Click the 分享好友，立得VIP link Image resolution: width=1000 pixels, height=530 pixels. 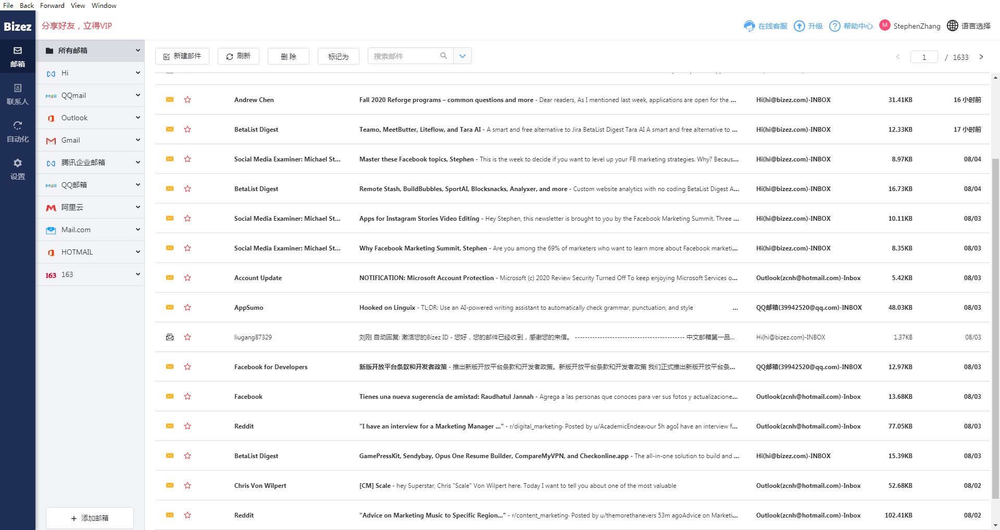tap(77, 26)
